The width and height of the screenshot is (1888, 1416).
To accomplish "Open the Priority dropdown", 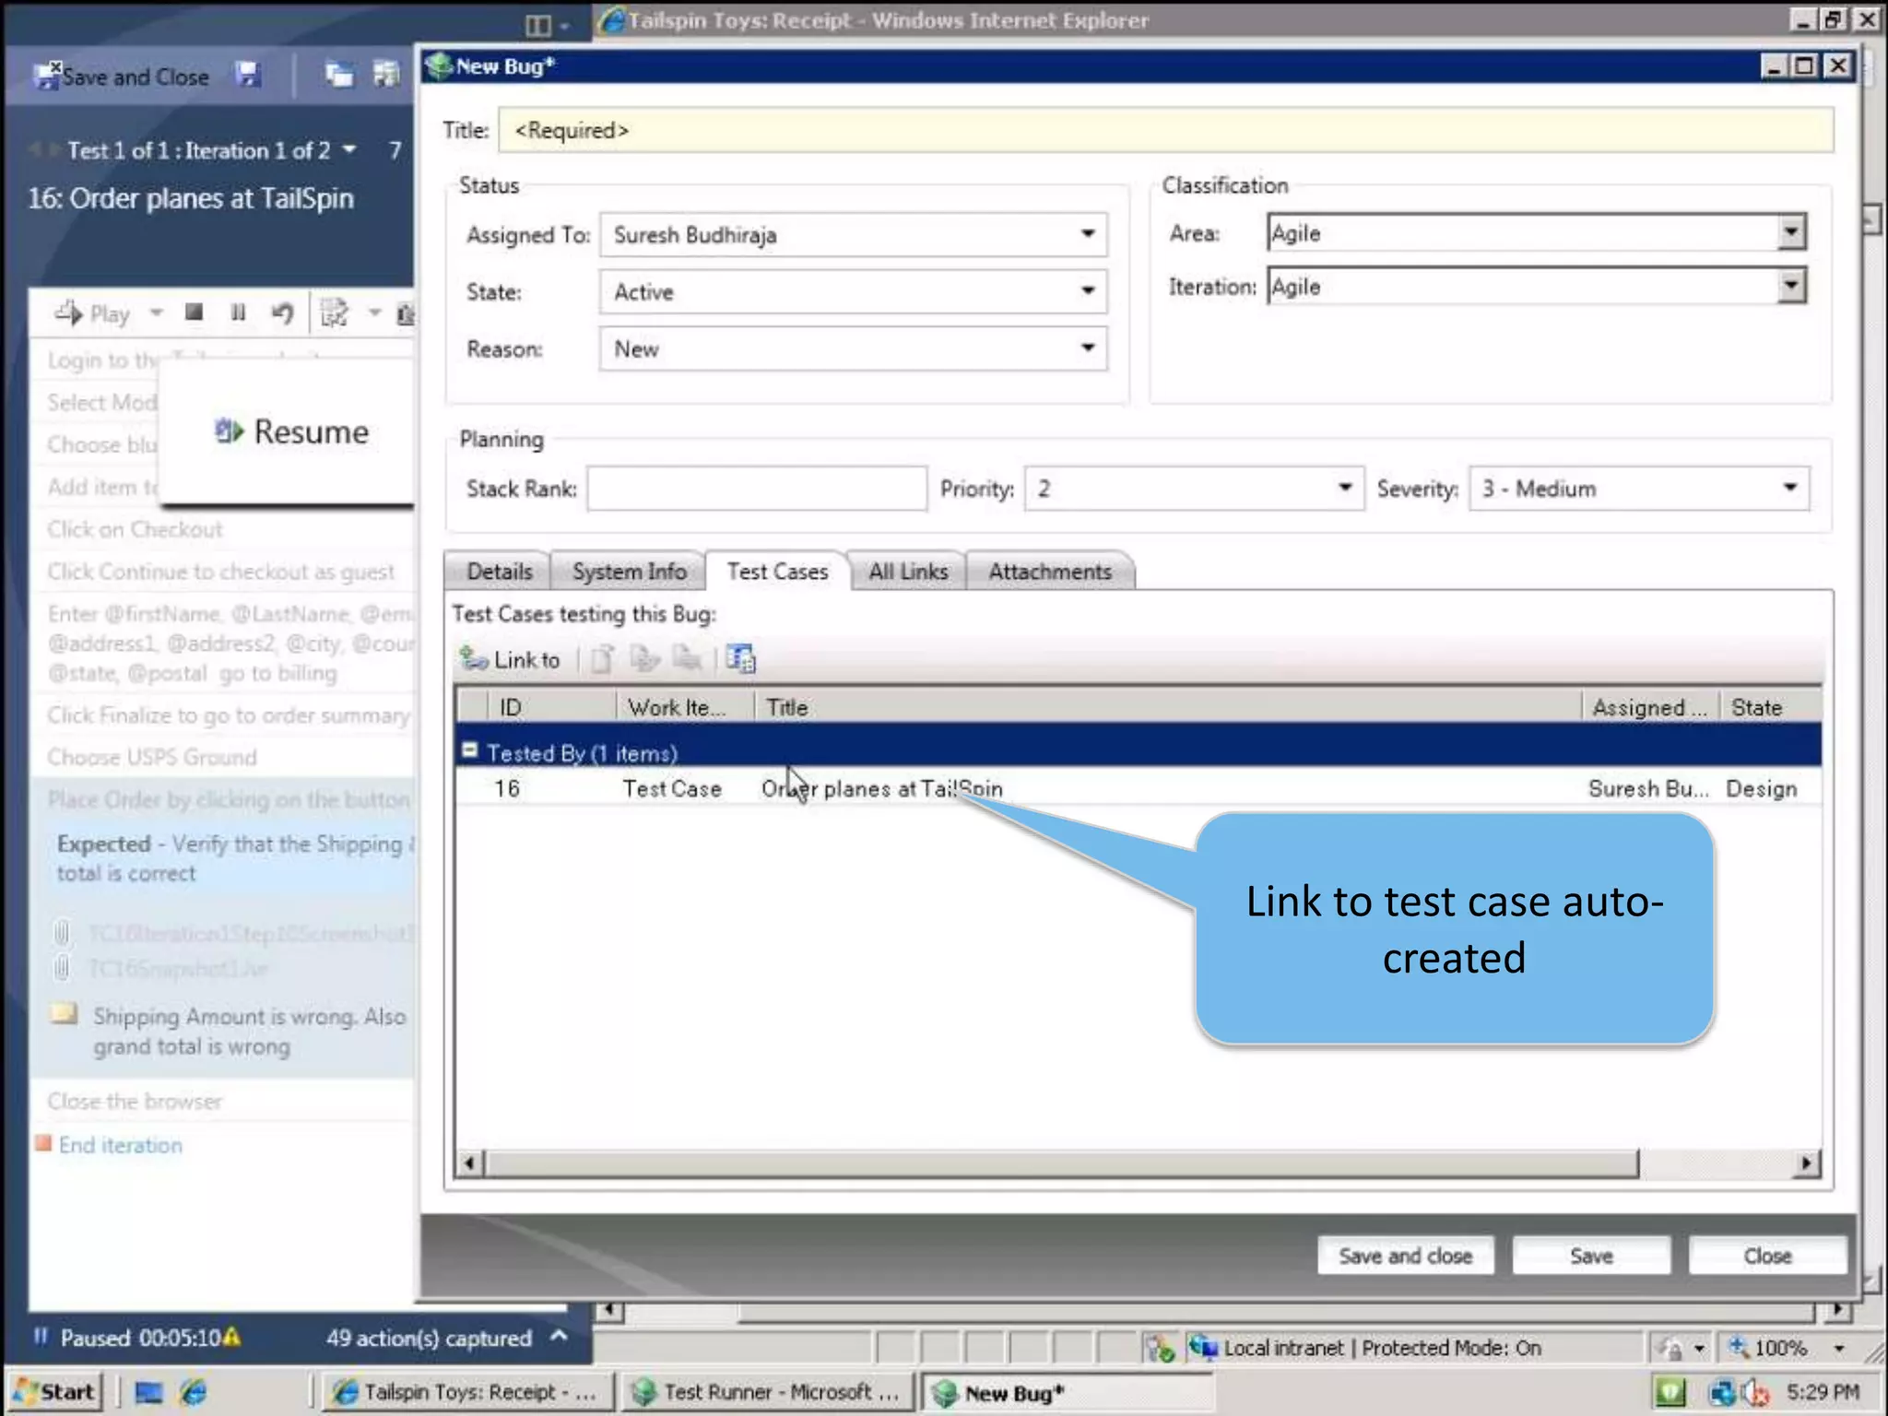I will click(x=1344, y=488).
